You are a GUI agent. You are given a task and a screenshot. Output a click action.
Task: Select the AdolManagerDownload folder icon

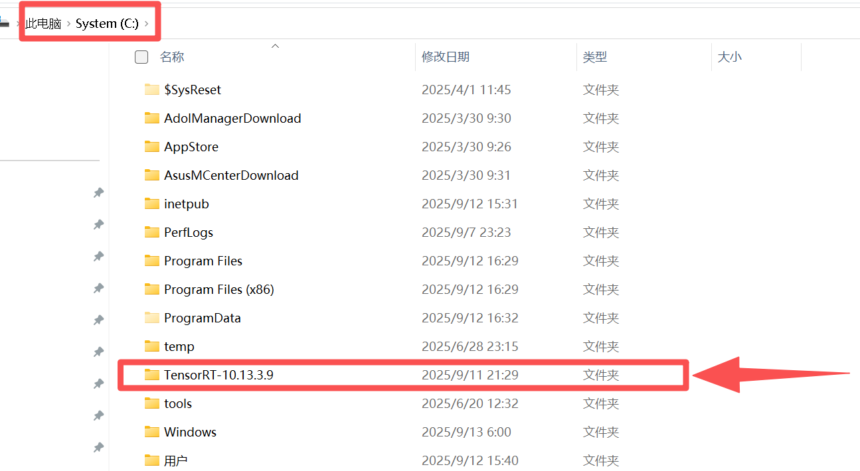coord(152,118)
